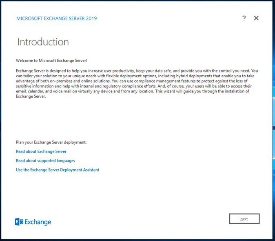Click the next button
This screenshot has height=241, width=275.
tap(244, 218)
